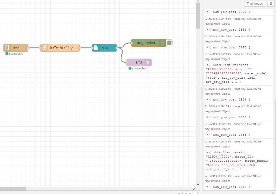Click the debug list icon on msg.payload
The height and width of the screenshot is (194, 276).
tap(162, 43)
